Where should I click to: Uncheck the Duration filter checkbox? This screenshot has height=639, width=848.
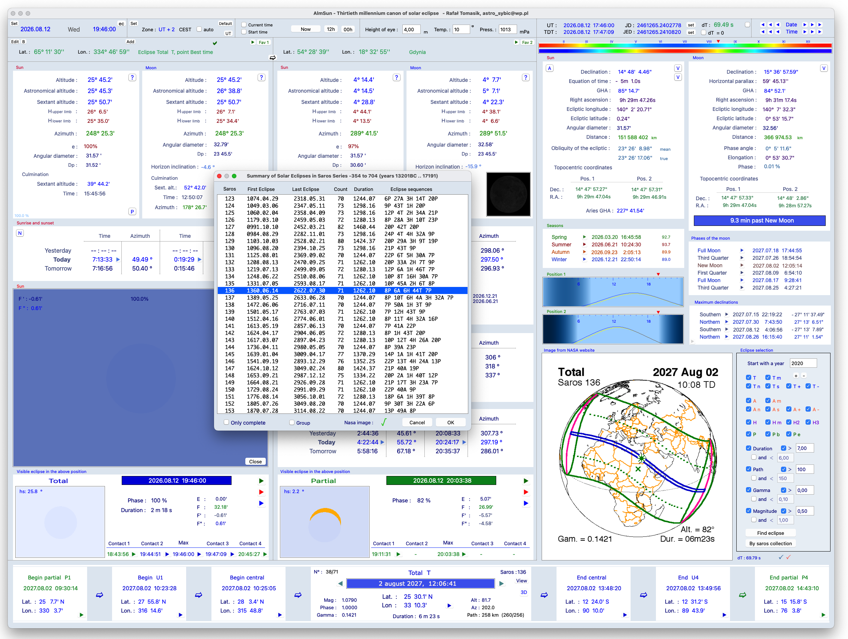748,448
